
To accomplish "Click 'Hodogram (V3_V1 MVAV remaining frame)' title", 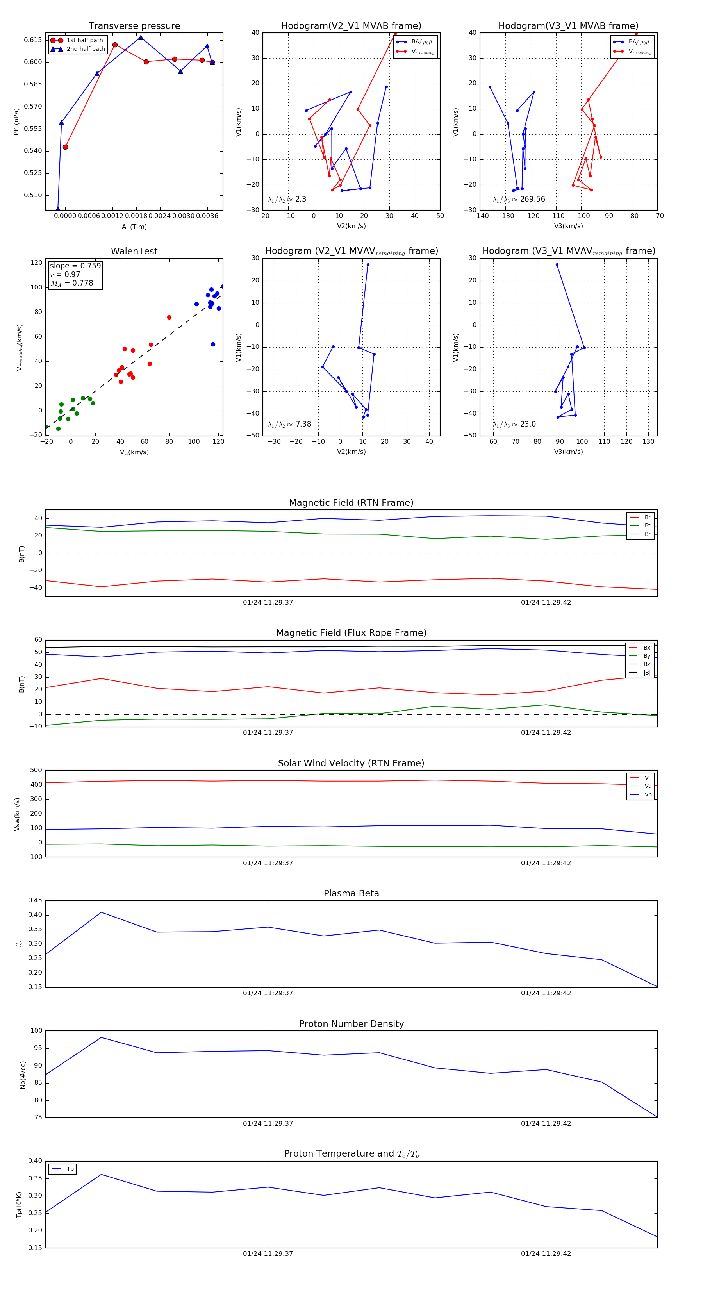I will [x=568, y=251].
